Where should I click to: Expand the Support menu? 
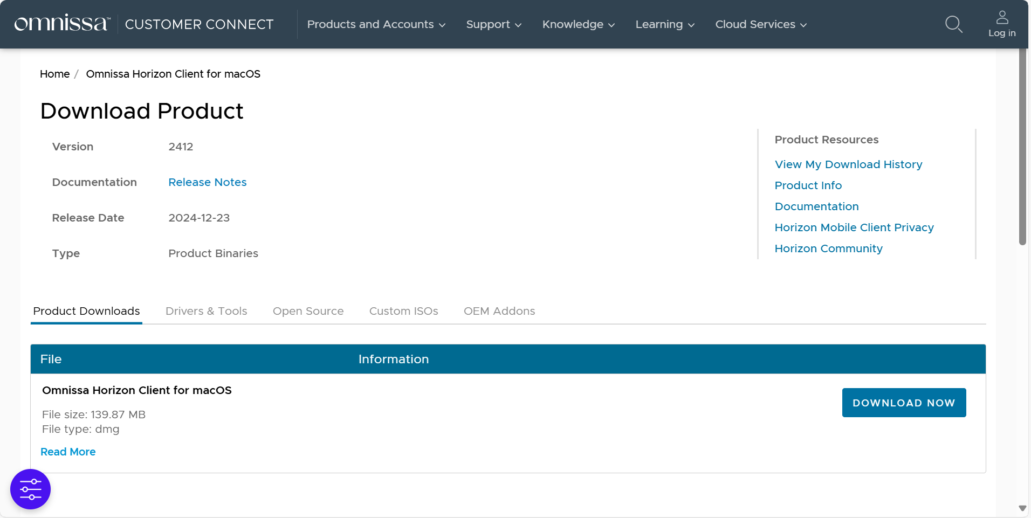[494, 24]
